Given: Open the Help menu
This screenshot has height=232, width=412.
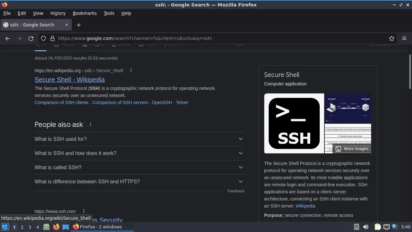Looking at the screenshot, I should (x=126, y=13).
